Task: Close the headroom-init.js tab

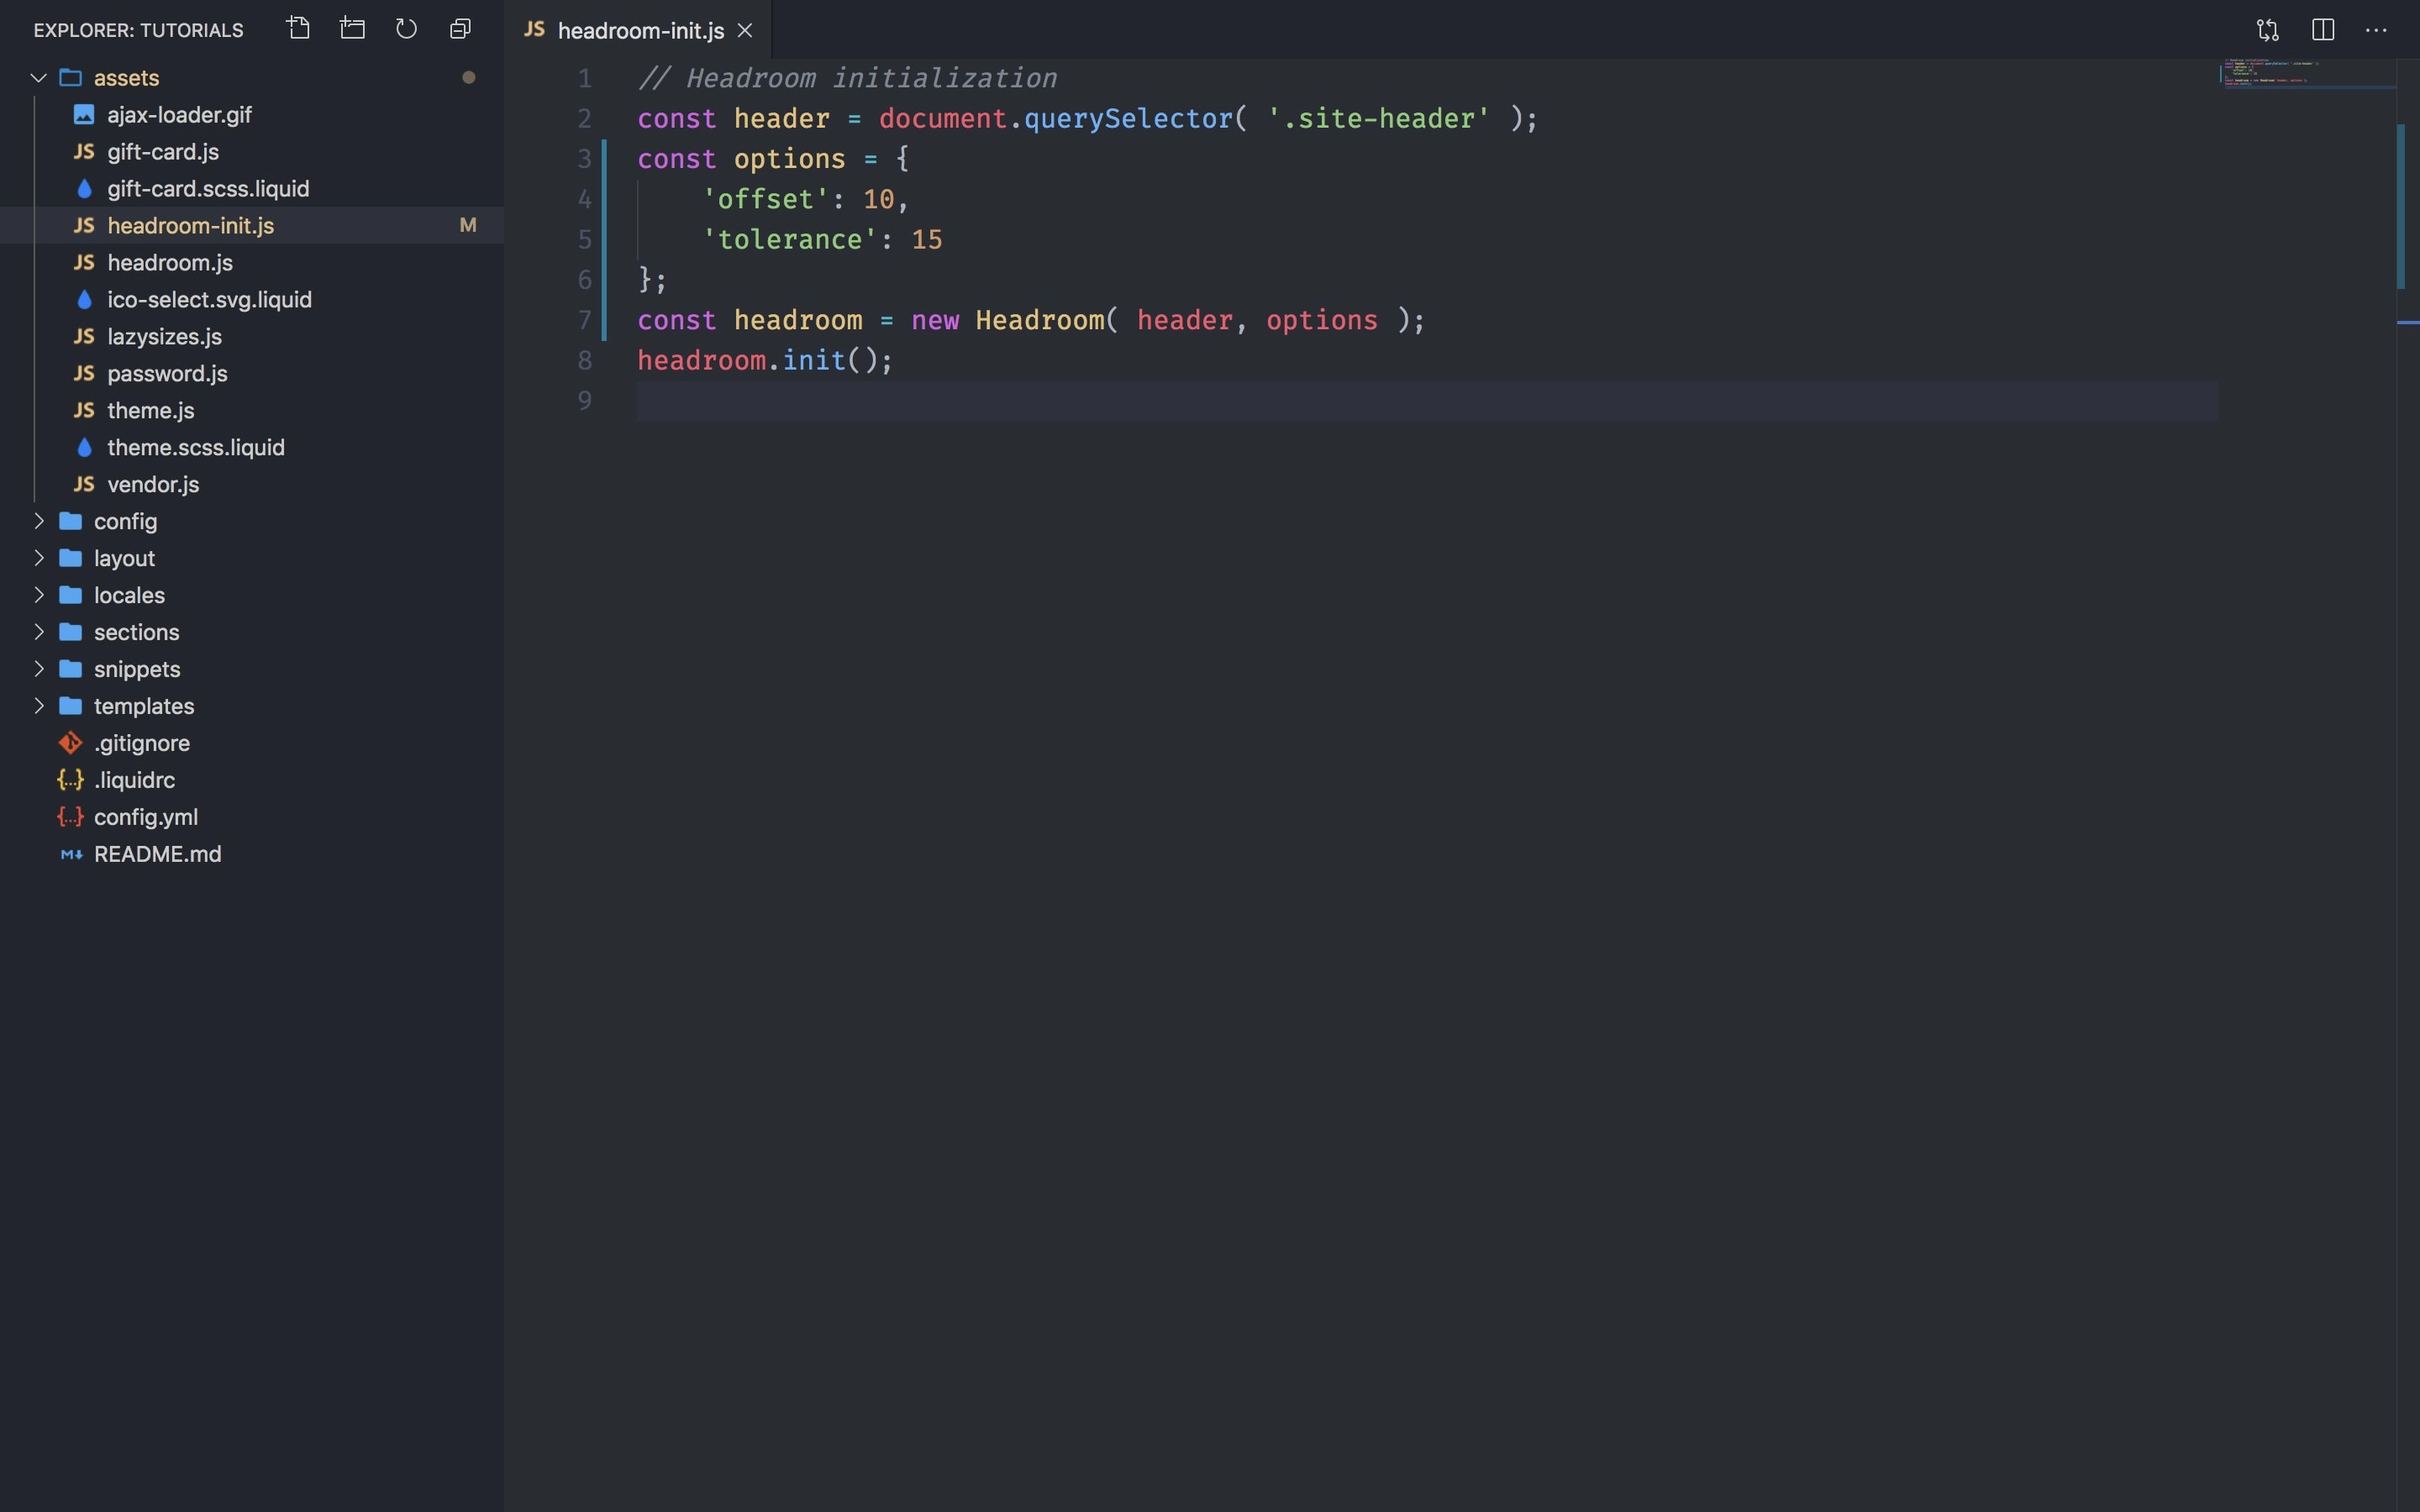Action: [x=745, y=31]
